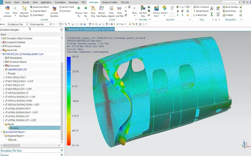Viewport: 251px width, 156px height.
Task: Open More in the Laminate group
Action: (x=15, y=11)
